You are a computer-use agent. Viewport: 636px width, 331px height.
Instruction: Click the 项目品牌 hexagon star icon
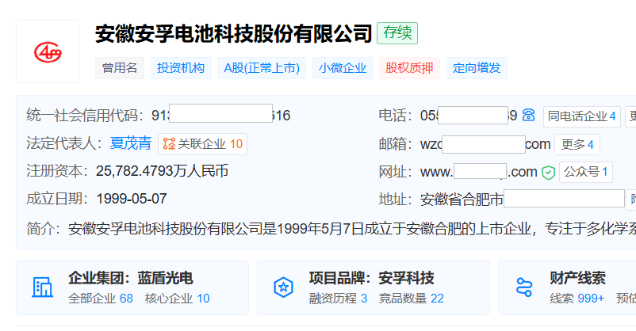pyautogui.click(x=283, y=287)
